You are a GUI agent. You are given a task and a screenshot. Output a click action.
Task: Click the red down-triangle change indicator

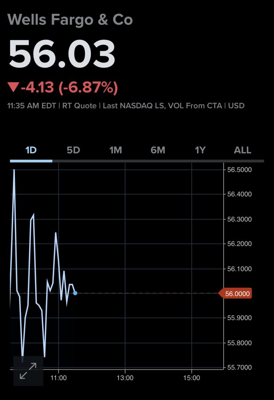pyautogui.click(x=13, y=87)
